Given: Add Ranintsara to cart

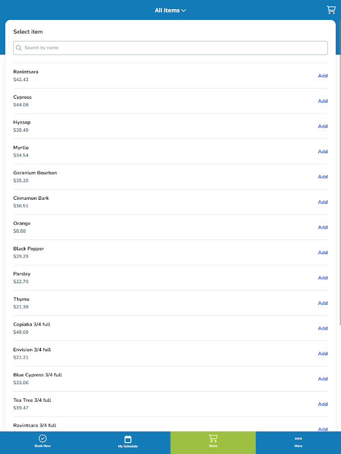Looking at the screenshot, I should (323, 76).
